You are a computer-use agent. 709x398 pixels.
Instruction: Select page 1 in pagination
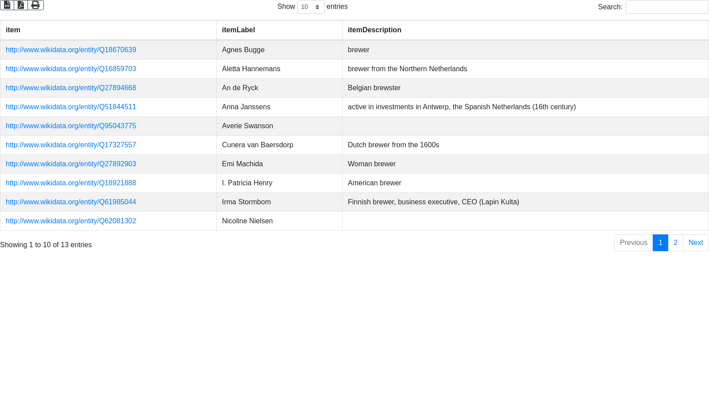660,243
